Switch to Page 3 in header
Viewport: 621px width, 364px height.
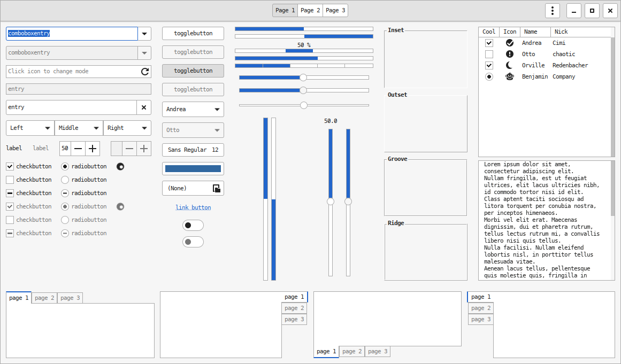(335, 10)
